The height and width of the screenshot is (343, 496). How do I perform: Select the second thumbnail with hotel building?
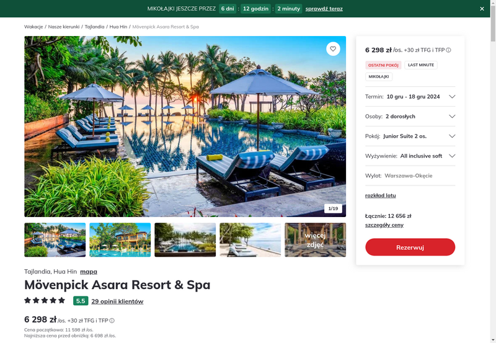pyautogui.click(x=120, y=240)
